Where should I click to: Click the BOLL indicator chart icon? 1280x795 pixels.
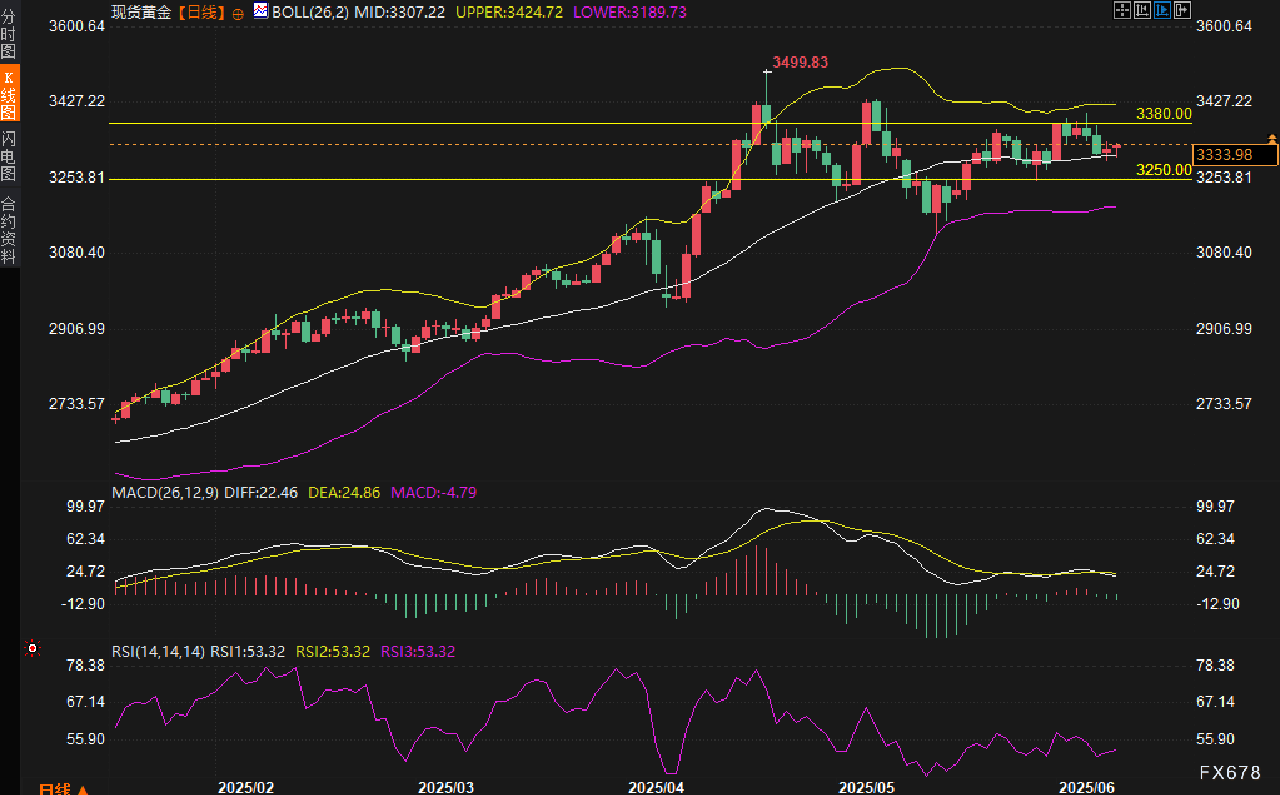(x=261, y=11)
